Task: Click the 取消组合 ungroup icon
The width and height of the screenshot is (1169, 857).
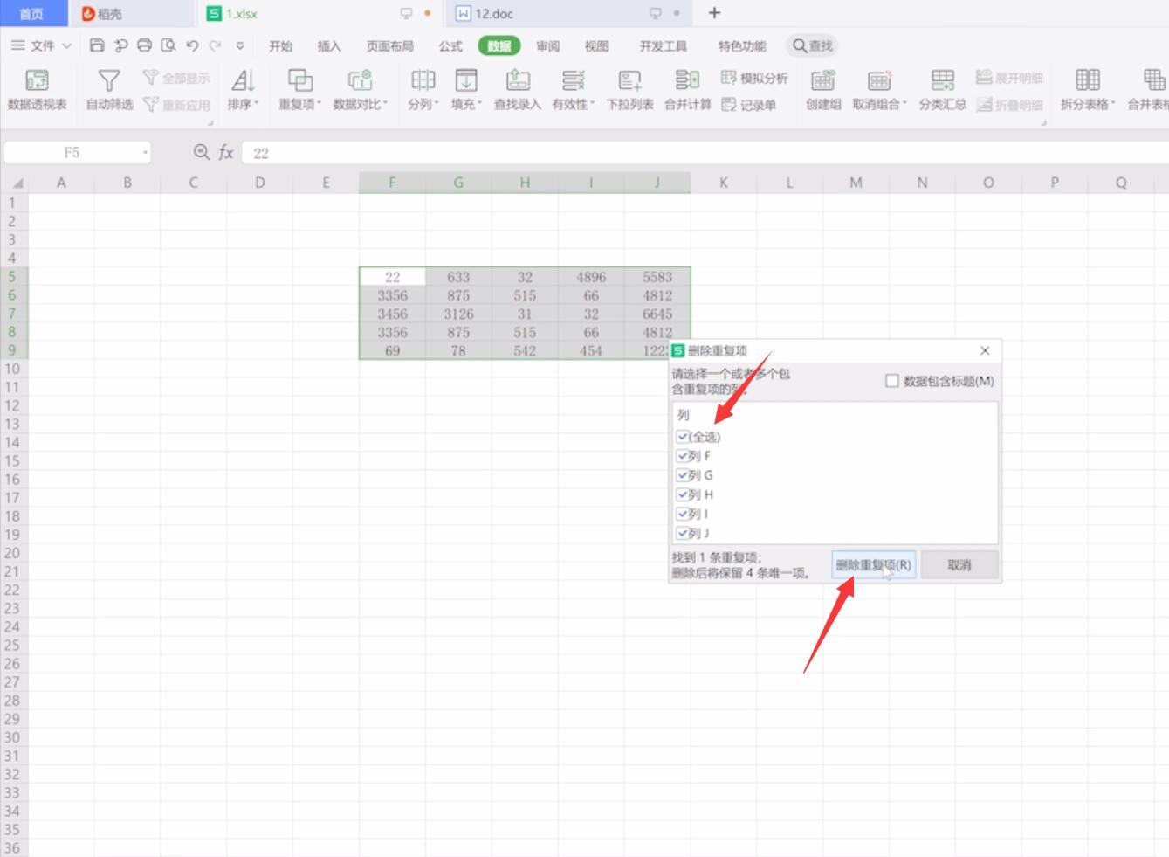Action: click(x=879, y=80)
